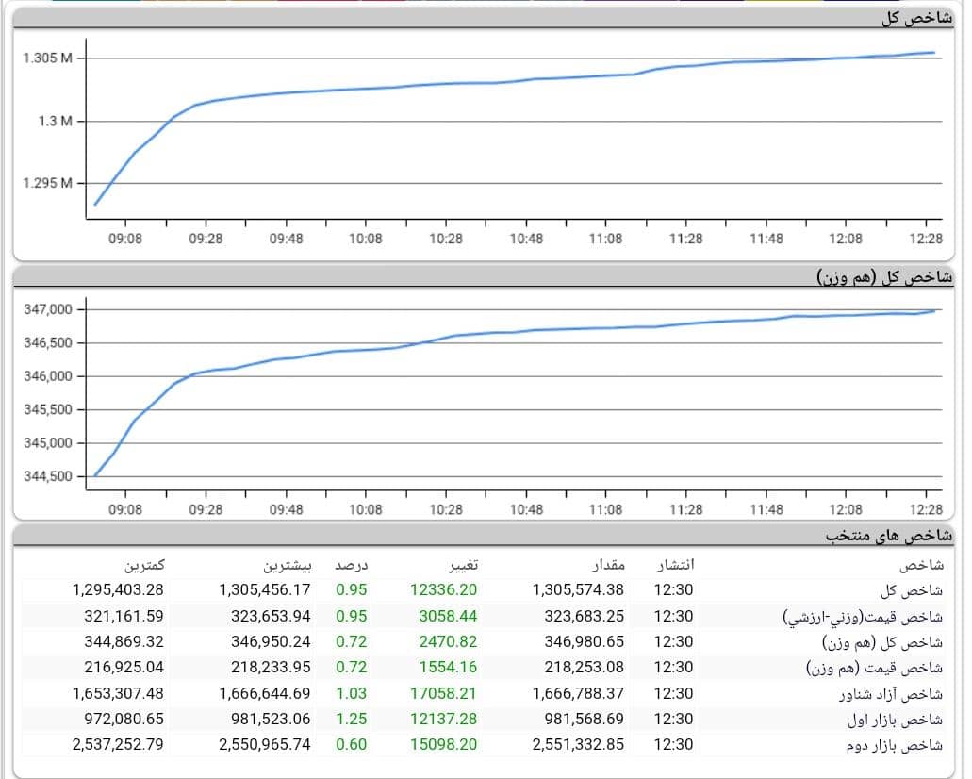Click the کمترین column heading

point(144,564)
